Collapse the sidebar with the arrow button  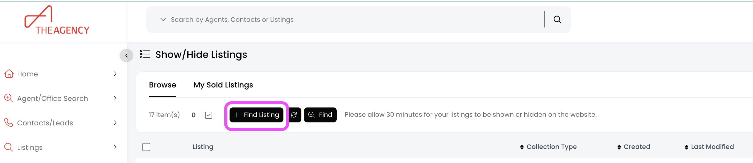click(127, 56)
